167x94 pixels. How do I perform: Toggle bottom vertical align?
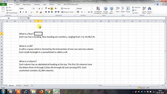coord(52,8)
